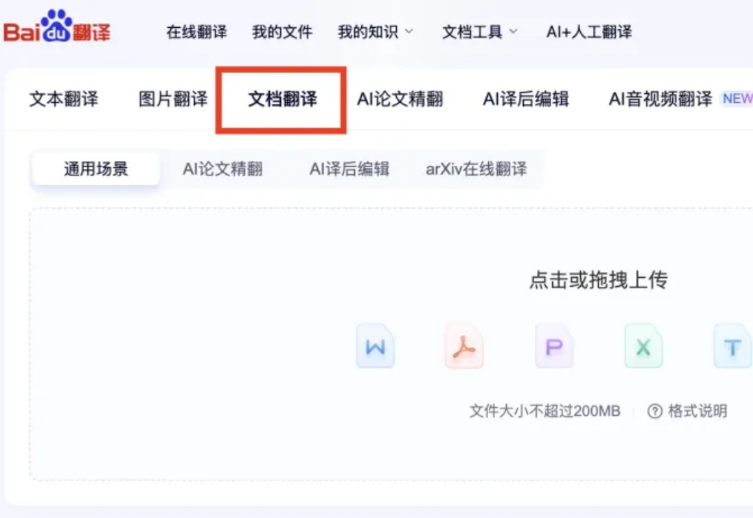This screenshot has width=753, height=518.
Task: Switch to the 文本翻译 tab
Action: [63, 99]
